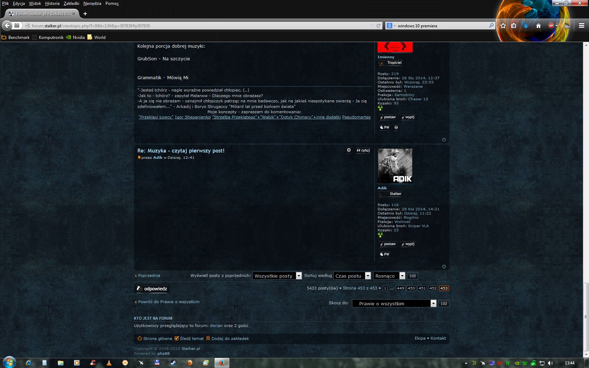
Task: Jump to top via Imienny post's arrow icon
Action: click(444, 139)
